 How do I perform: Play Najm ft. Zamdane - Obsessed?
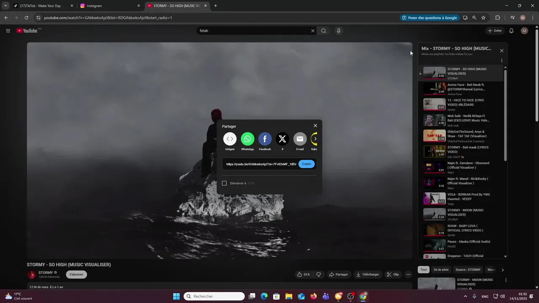pos(461,167)
